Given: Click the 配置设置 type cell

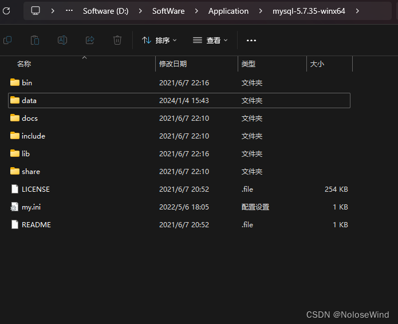Looking at the screenshot, I should pyautogui.click(x=255, y=207).
